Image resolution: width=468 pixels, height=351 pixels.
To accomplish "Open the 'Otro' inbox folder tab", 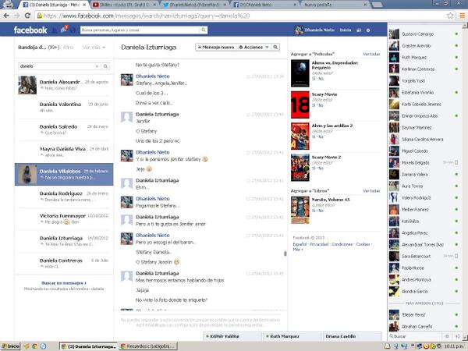I will point(68,48).
